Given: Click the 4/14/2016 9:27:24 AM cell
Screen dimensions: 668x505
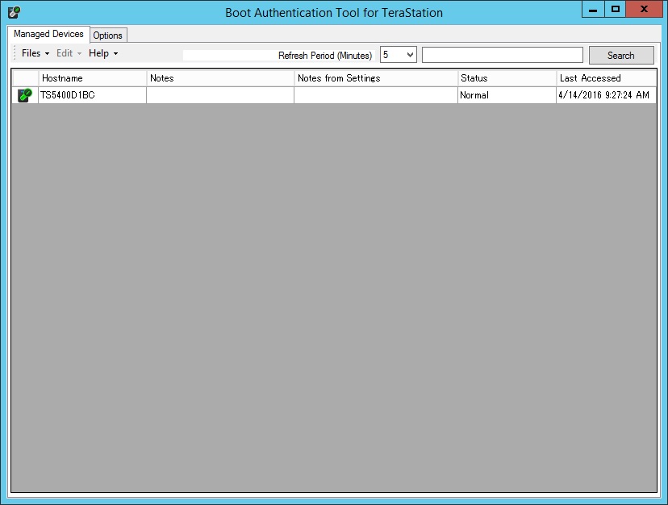Looking at the screenshot, I should [606, 95].
